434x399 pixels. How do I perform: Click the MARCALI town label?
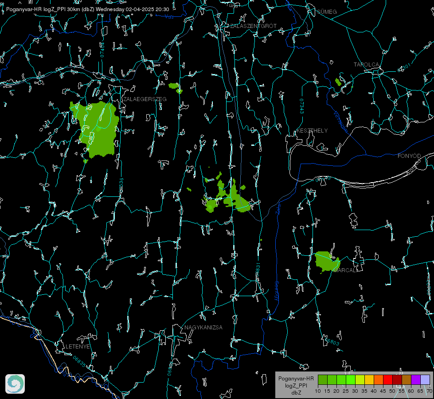[345, 270]
